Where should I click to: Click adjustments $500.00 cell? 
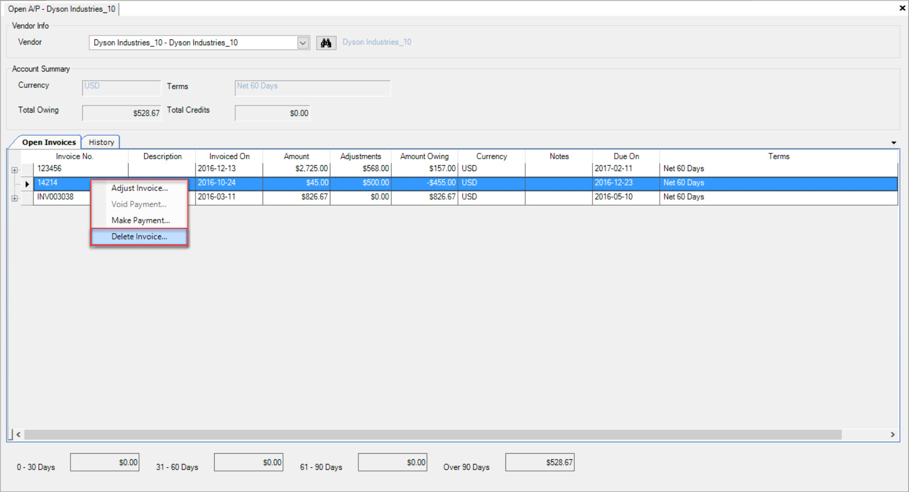tap(361, 182)
